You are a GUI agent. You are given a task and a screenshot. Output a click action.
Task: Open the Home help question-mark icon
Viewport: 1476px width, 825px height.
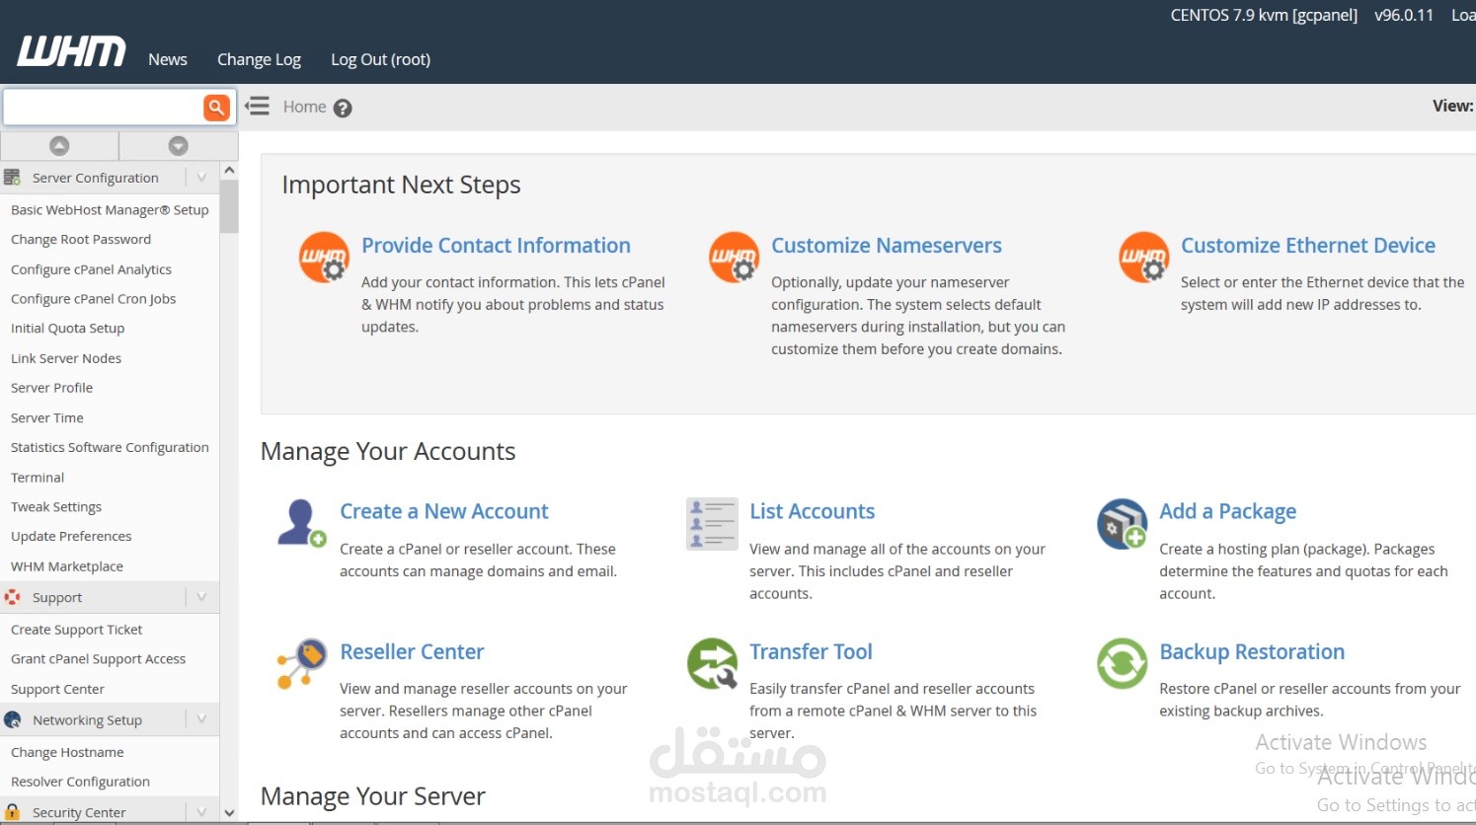[343, 109]
